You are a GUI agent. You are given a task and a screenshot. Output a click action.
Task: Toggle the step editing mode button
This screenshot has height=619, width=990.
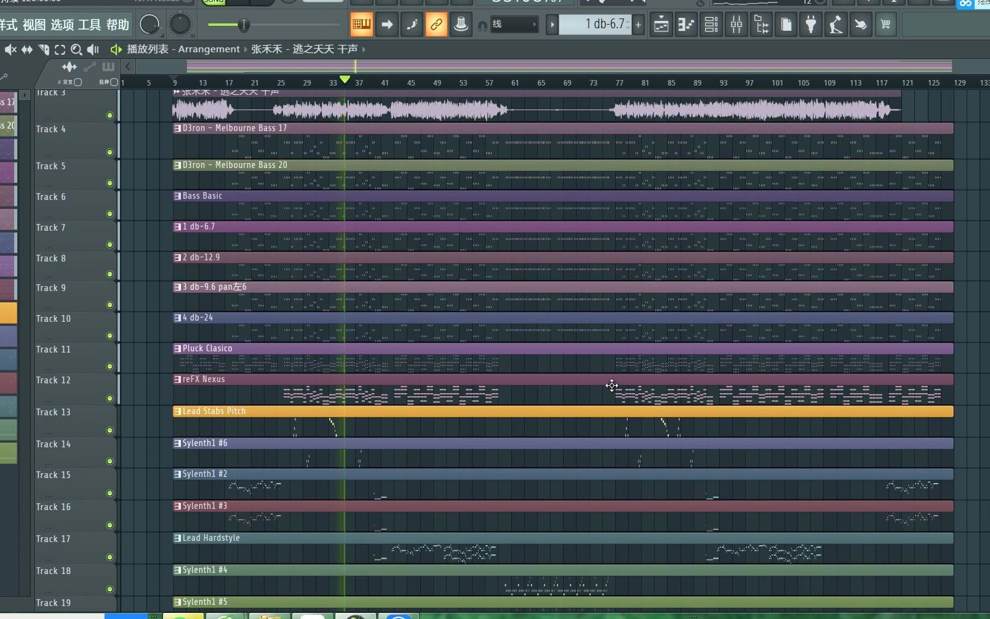[x=412, y=25]
